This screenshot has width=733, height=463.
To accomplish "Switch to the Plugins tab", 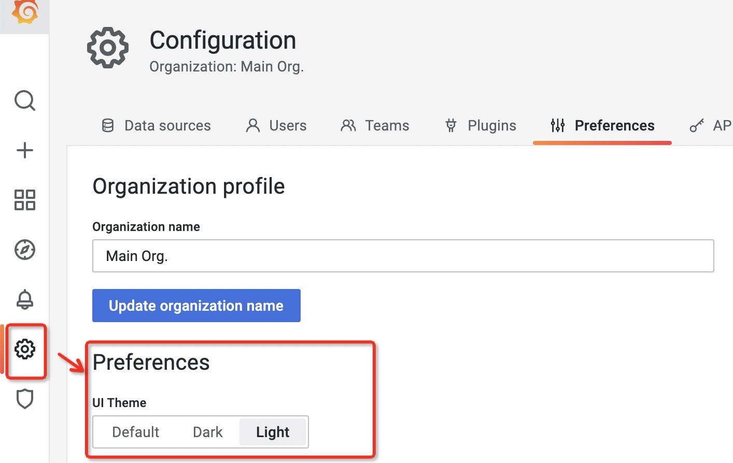I will click(481, 125).
